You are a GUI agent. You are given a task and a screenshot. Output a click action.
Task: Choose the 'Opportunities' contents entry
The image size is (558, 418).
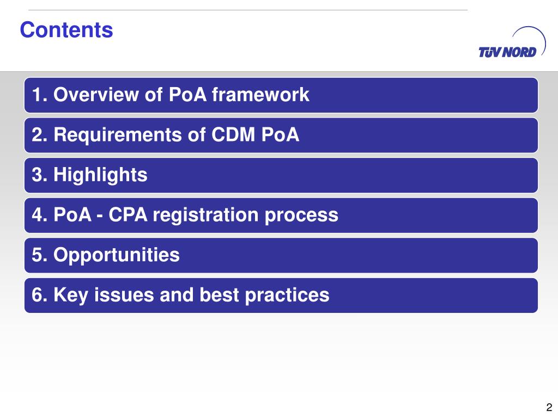tap(281, 256)
